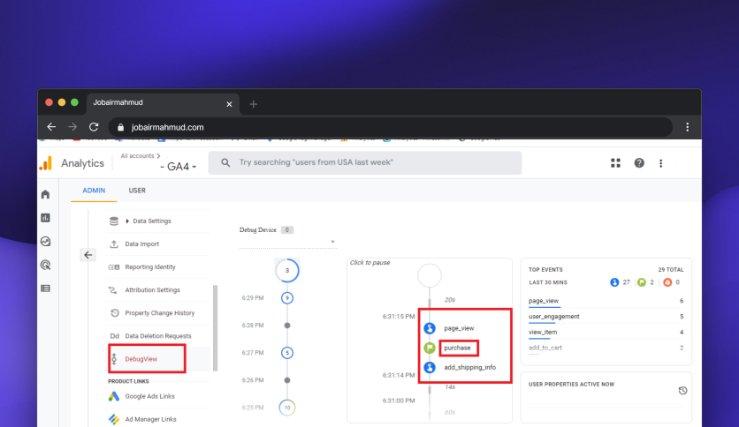This screenshot has height=427, width=739.
Task: Open the Analytics more options vertical dots
Action: (x=660, y=163)
